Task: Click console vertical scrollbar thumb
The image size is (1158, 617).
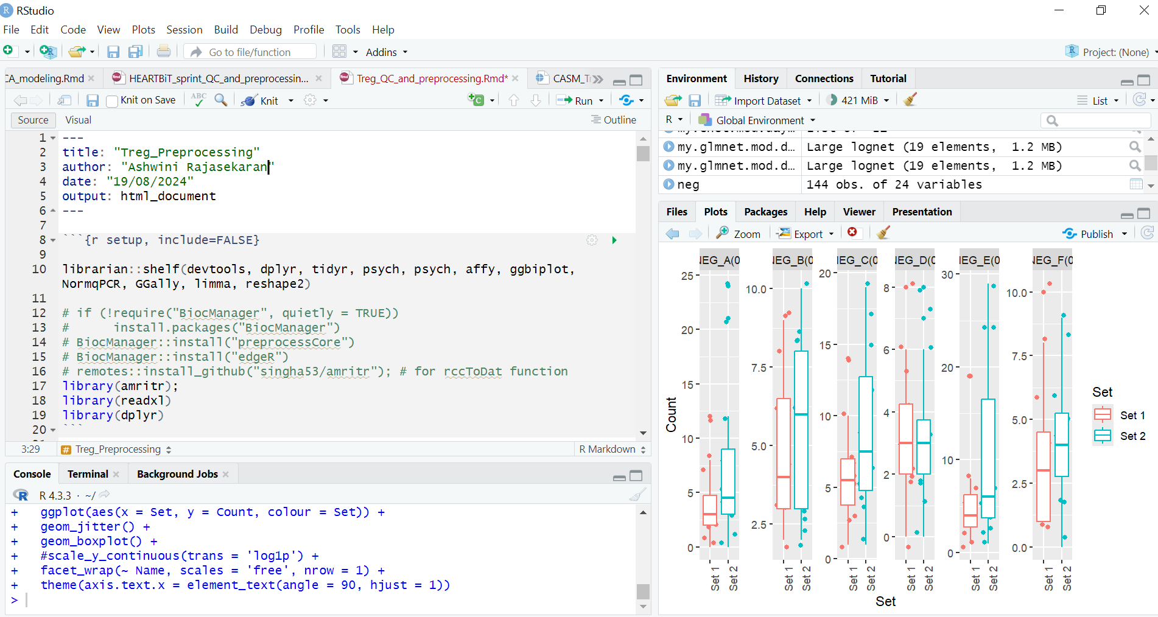Action: [643, 591]
